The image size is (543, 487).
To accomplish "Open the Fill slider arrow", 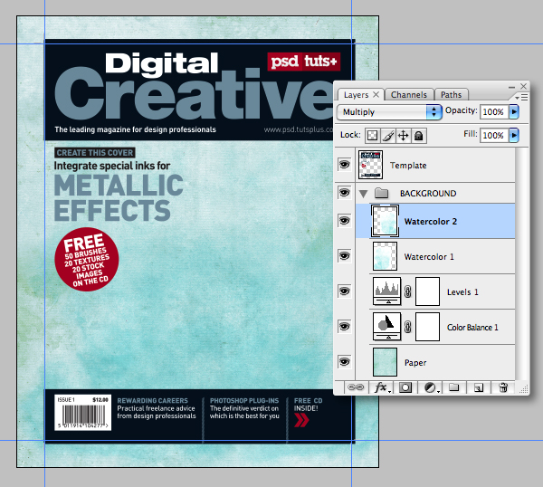I will pyautogui.click(x=514, y=135).
